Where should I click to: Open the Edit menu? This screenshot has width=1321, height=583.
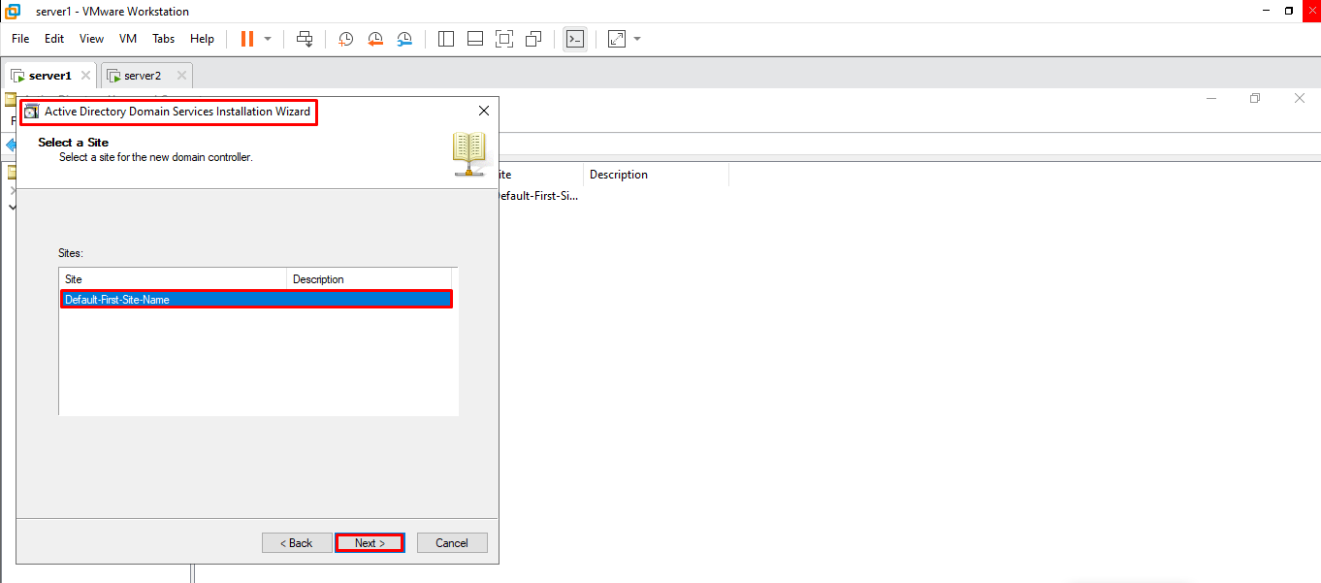54,39
